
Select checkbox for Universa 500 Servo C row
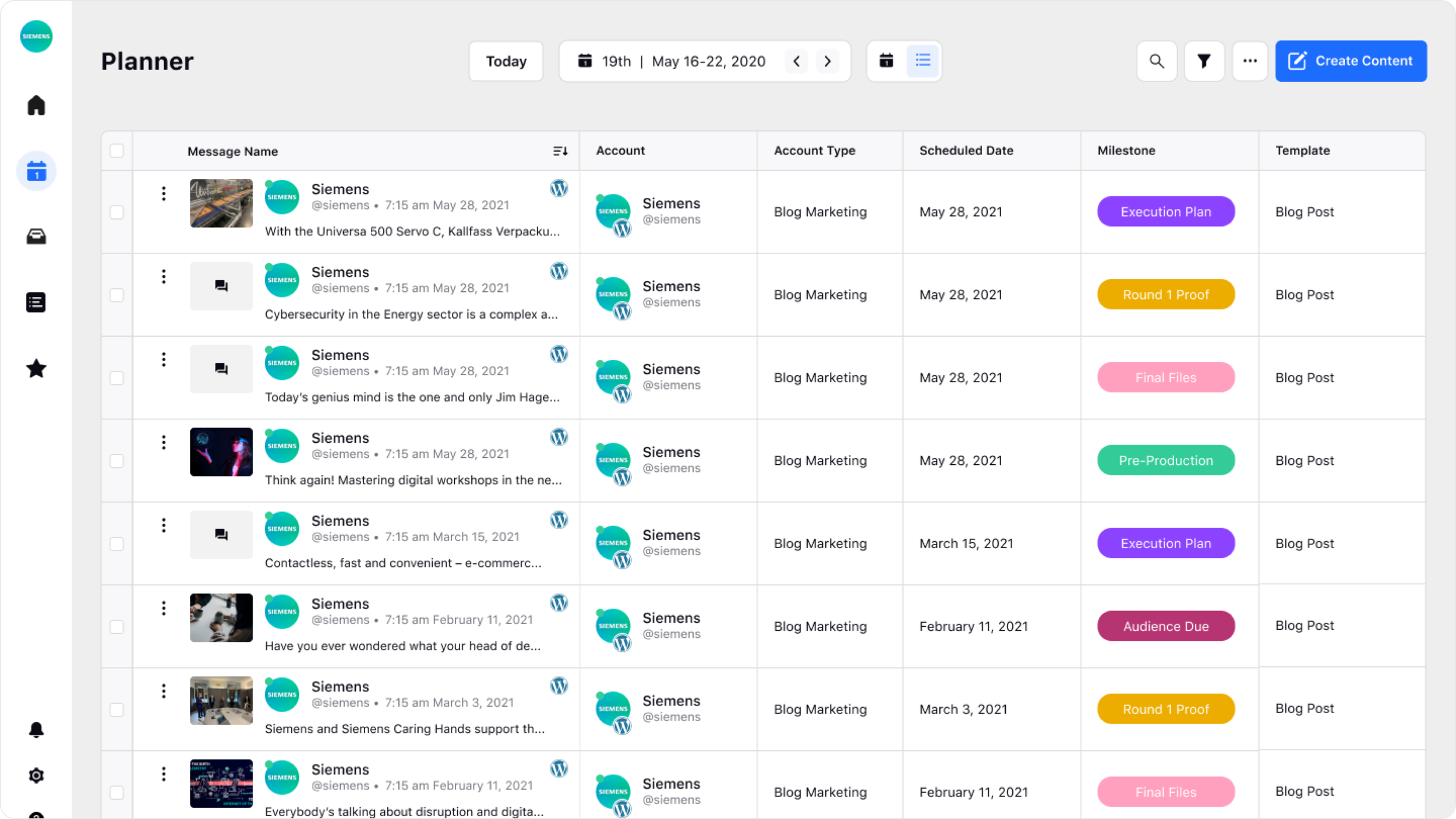pyautogui.click(x=117, y=212)
